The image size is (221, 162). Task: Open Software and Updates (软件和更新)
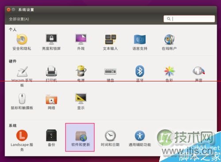pyautogui.click(x=80, y=137)
